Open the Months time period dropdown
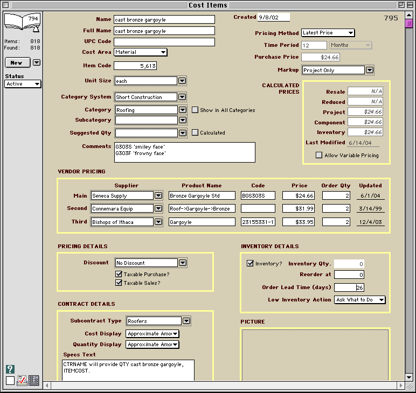 click(x=350, y=45)
